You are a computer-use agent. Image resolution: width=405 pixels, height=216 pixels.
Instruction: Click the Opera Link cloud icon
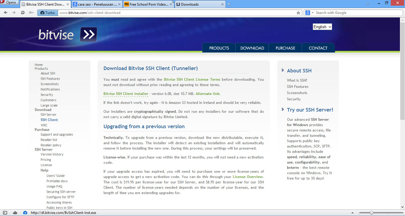pyautogui.click(x=15, y=213)
